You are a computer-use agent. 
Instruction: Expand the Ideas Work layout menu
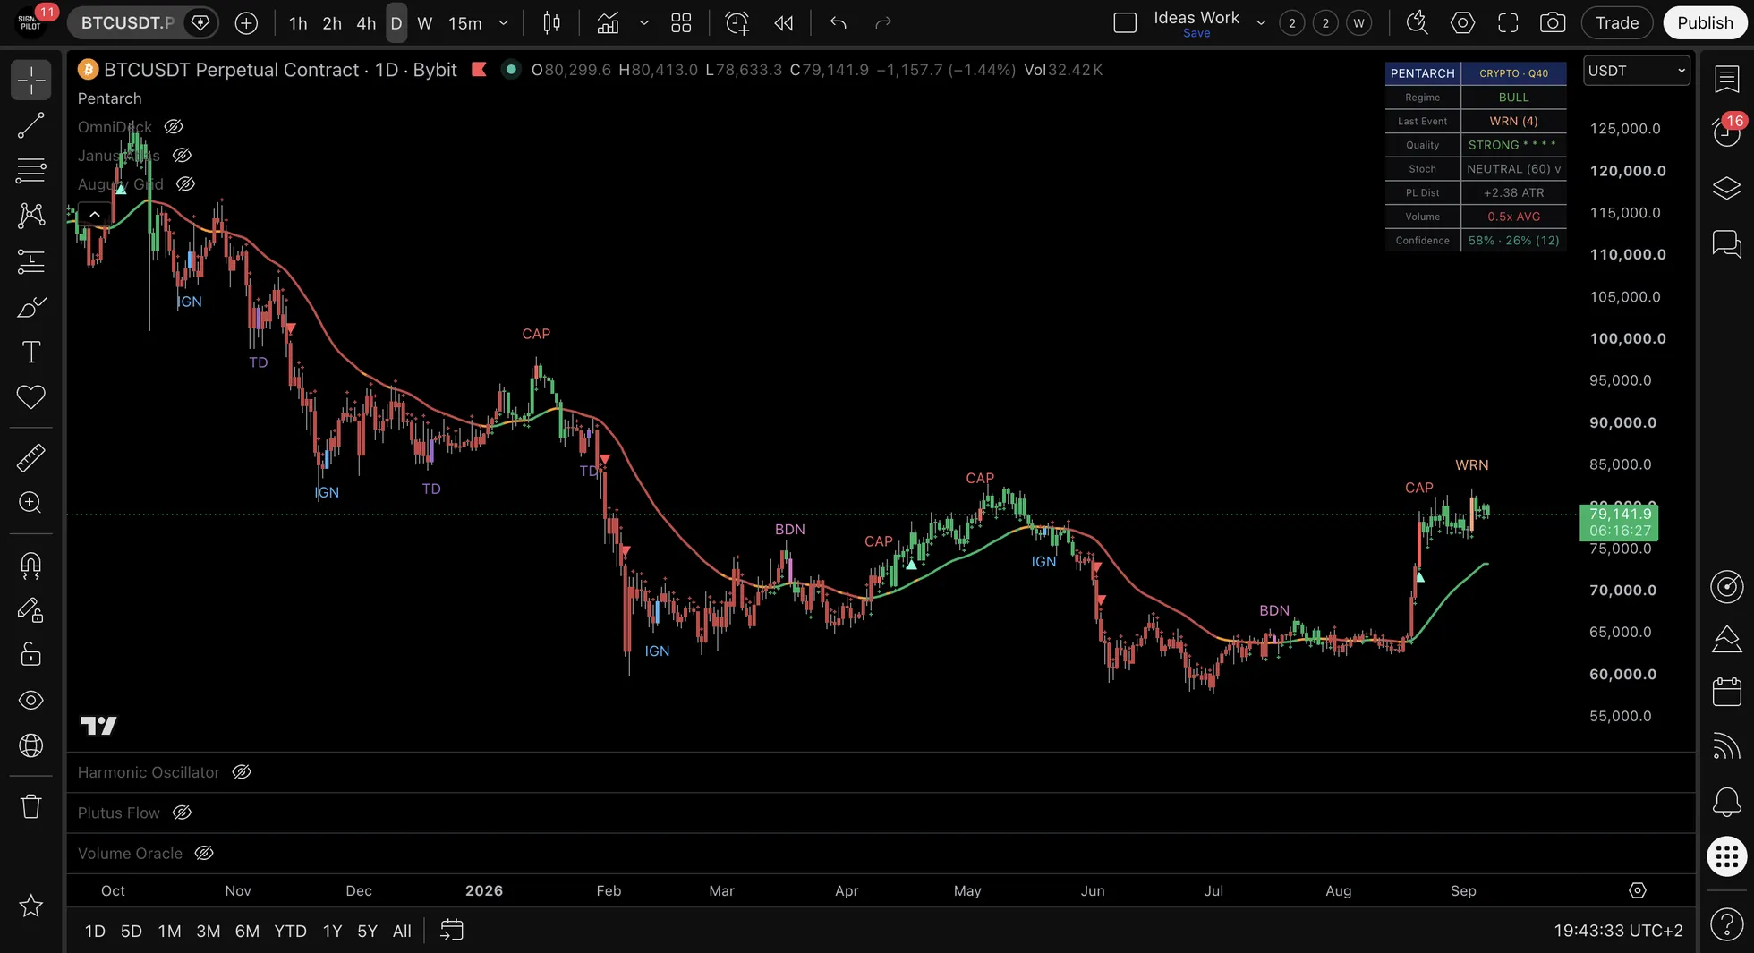[x=1261, y=22]
